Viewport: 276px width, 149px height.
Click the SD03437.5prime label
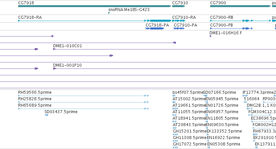(61, 112)
